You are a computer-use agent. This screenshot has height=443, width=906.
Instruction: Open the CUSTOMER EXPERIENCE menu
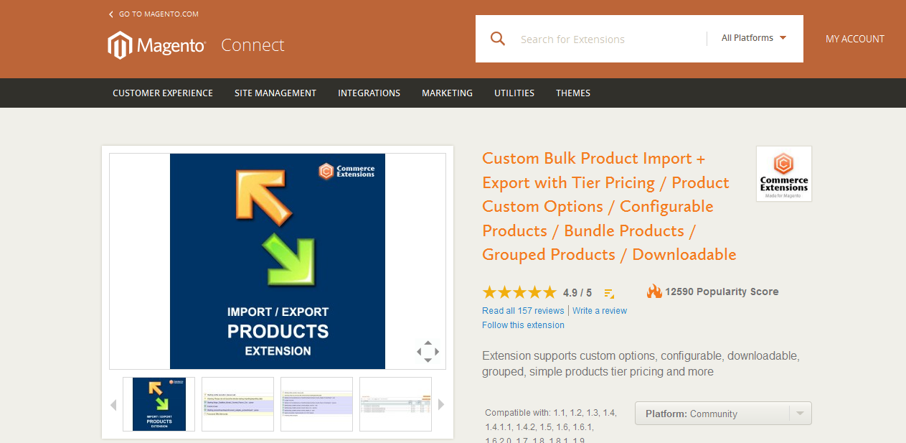pyautogui.click(x=163, y=93)
